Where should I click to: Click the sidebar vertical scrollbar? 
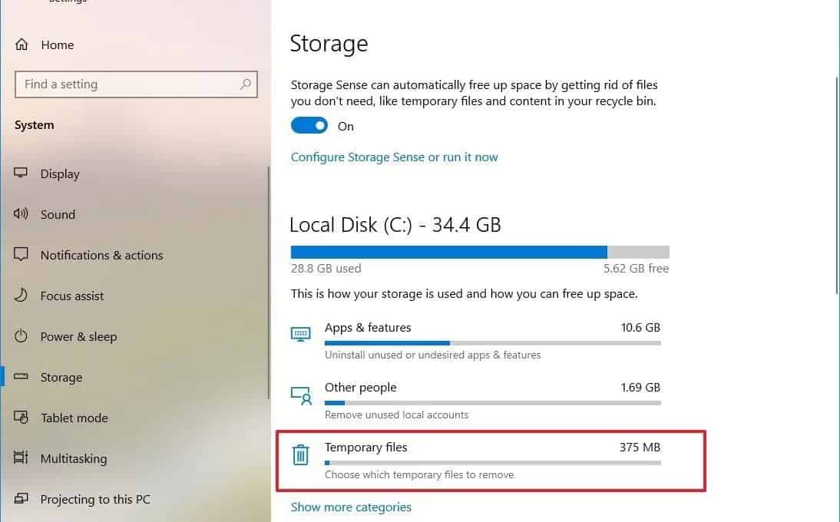pos(269,282)
